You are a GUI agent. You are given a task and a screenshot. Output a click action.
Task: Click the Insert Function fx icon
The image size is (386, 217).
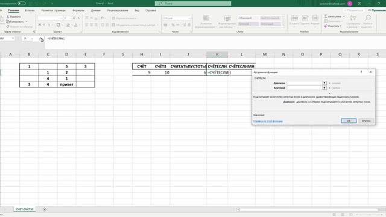click(x=40, y=39)
